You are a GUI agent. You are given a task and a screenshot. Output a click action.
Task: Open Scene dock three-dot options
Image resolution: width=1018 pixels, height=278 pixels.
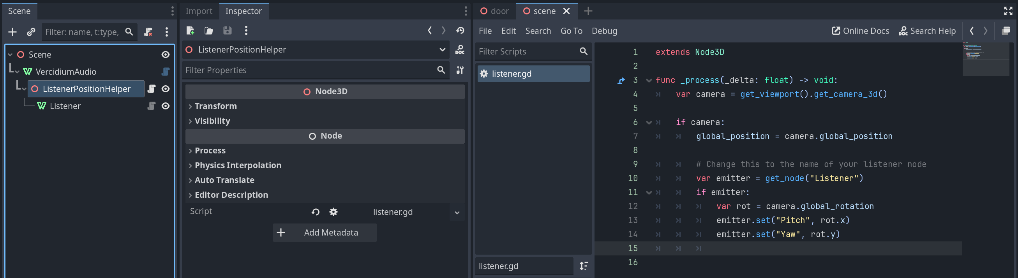point(166,32)
